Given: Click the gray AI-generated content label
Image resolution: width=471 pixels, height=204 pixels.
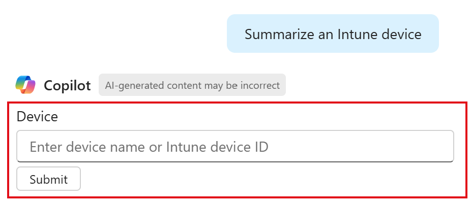Looking at the screenshot, I should coord(192,85).
